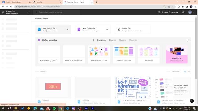The image size is (198, 111).
Task: Open the Chrome extensions puzzle icon
Action: (x=183, y=7)
